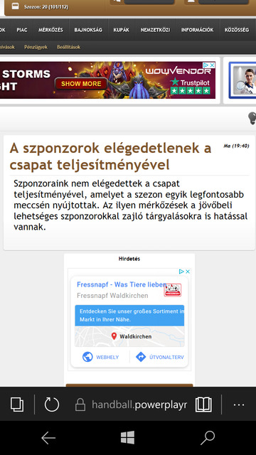Click the Trustpilot star rating

(x=190, y=90)
